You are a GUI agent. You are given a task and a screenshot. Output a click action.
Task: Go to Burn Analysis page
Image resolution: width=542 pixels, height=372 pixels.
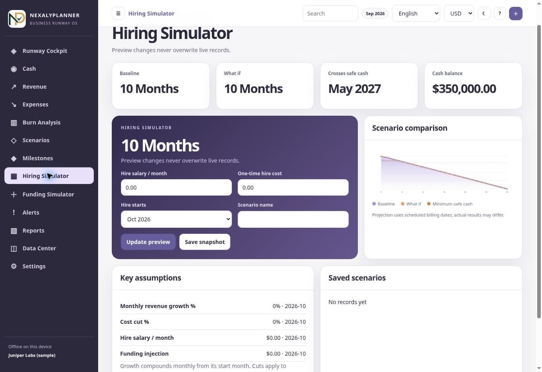tap(49, 123)
